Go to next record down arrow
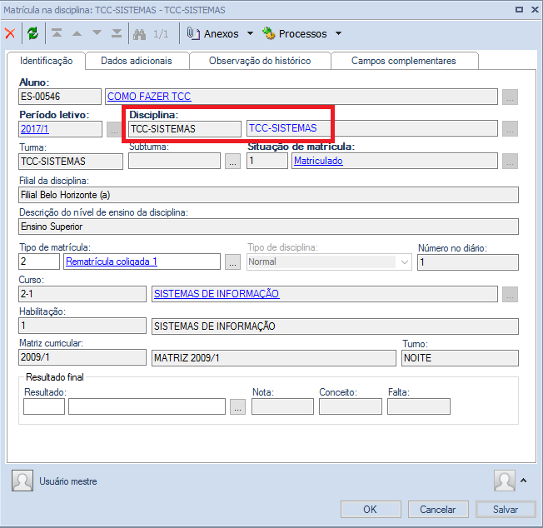The width and height of the screenshot is (543, 528). coord(97,32)
